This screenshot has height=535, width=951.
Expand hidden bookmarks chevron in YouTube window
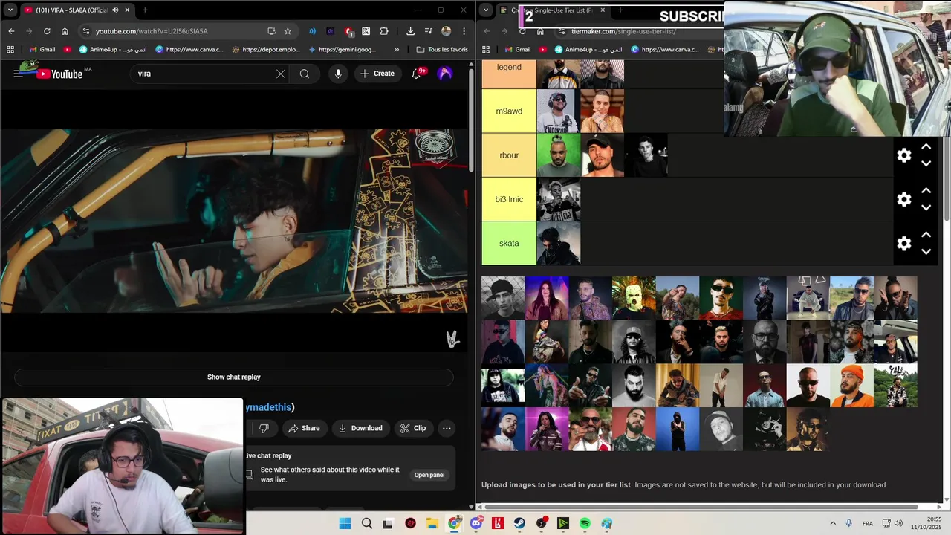396,50
